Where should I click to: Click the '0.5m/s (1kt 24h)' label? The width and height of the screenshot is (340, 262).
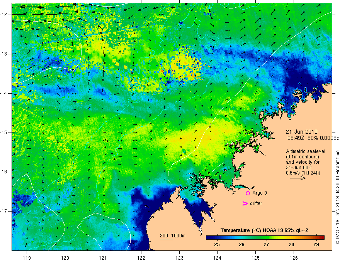[x=303, y=173]
